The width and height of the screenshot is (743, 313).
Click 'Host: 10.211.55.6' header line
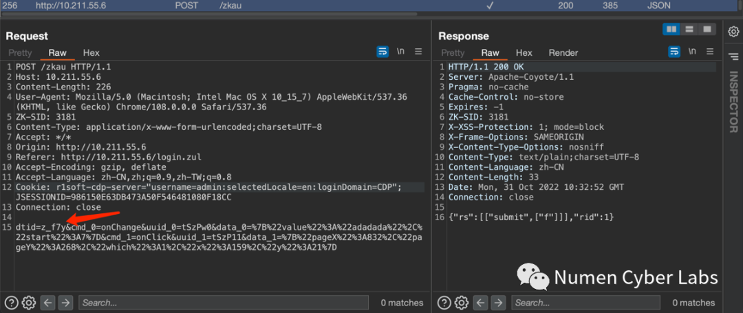tap(58, 77)
